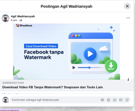Attach a photo with the camera icon

click(x=114, y=100)
